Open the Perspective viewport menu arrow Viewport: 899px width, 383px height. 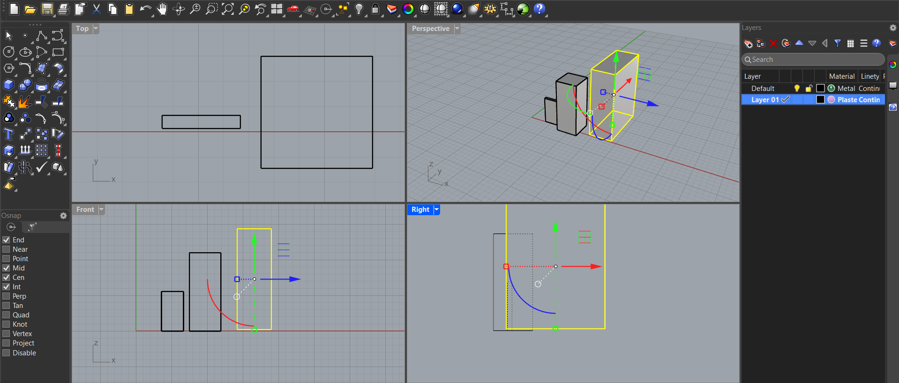pos(457,29)
